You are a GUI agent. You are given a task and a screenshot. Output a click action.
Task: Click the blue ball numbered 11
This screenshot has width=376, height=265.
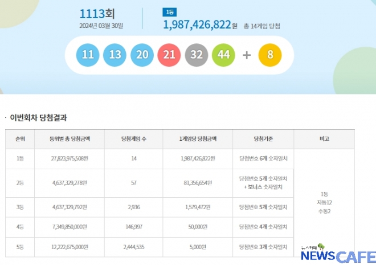(x=88, y=55)
